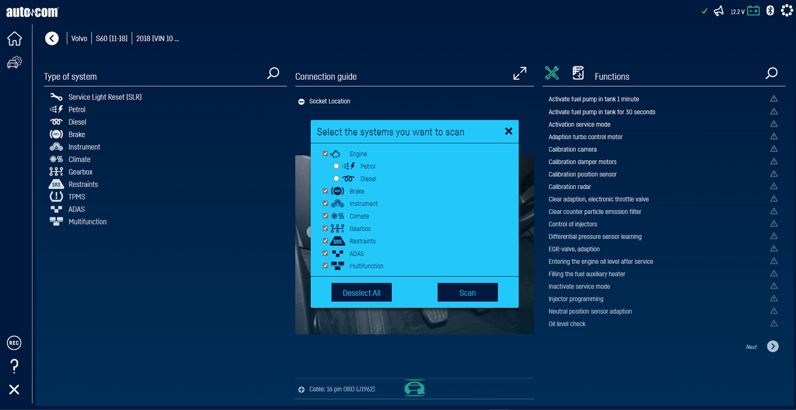796x410 pixels.
Task: Open the Bluetooth connection icon
Action: (770, 11)
